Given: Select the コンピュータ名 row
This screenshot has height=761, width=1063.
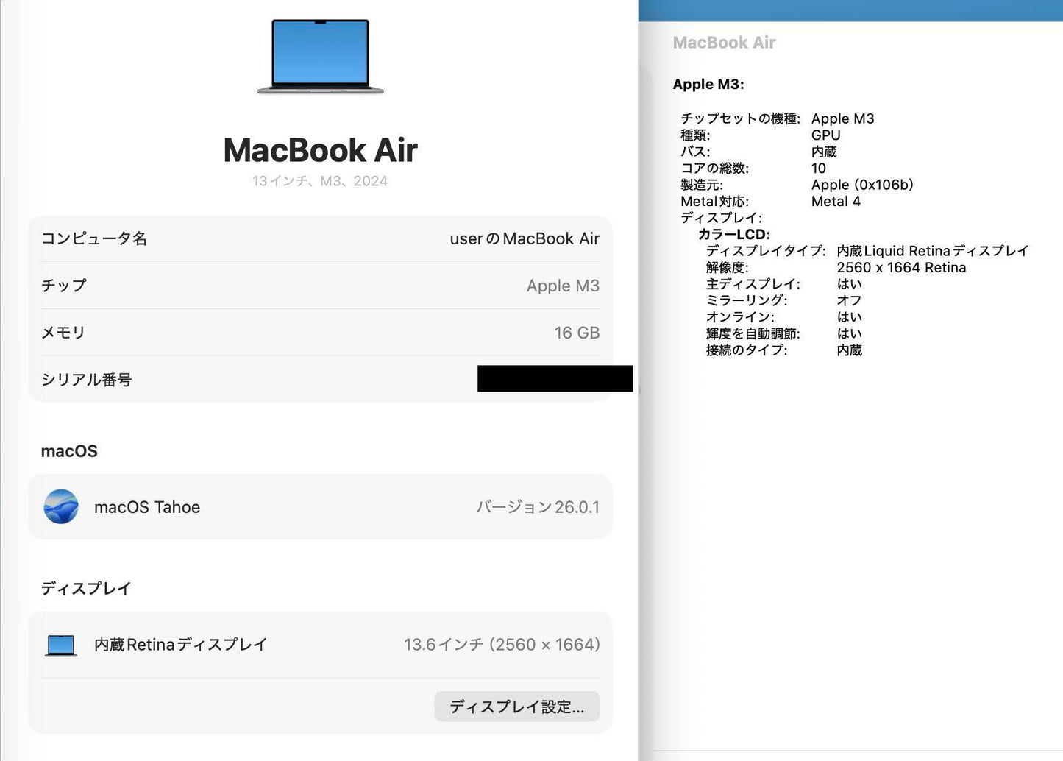Looking at the screenshot, I should click(x=95, y=238).
